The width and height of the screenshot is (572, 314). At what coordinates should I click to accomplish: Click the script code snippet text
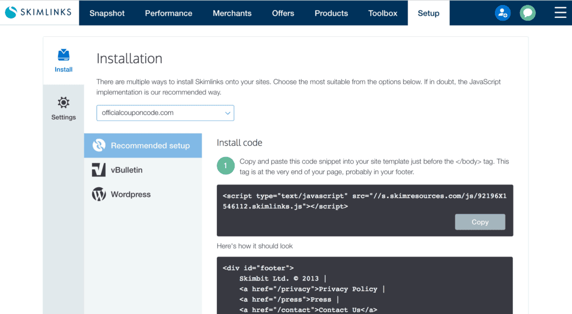364,201
